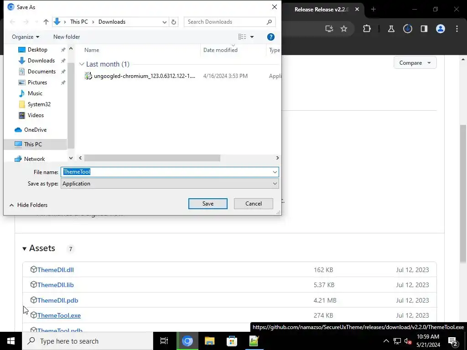Open File Explorer from the taskbar

[209, 341]
